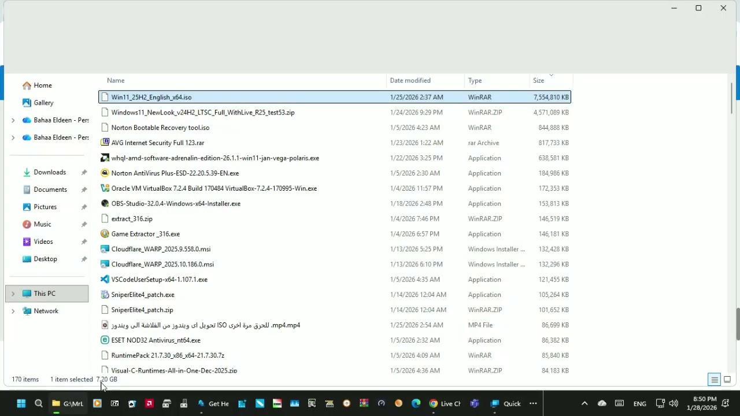740x416 pixels.
Task: Sort files by the Type column
Action: click(x=475, y=80)
